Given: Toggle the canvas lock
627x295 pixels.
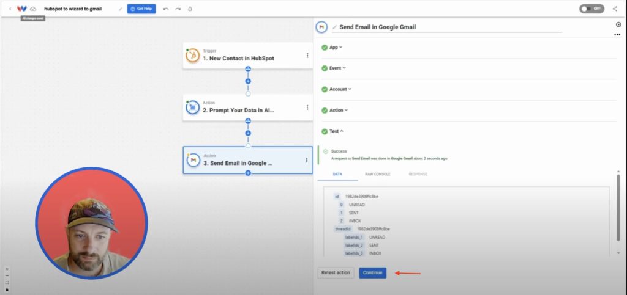Looking at the screenshot, I should click(7, 290).
